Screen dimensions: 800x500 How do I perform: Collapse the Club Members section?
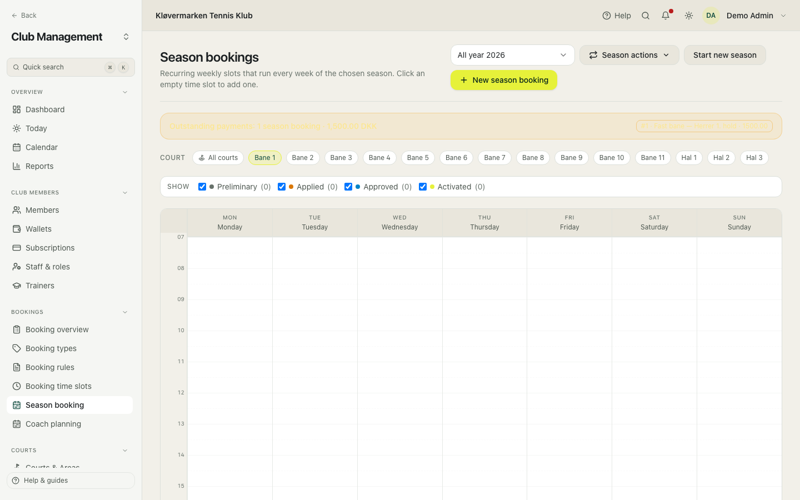click(125, 193)
